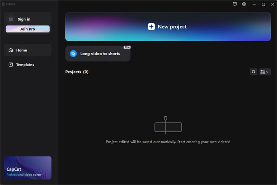The height and width of the screenshot is (185, 277).
Task: Click the search icon next to Projects
Action: (253, 72)
